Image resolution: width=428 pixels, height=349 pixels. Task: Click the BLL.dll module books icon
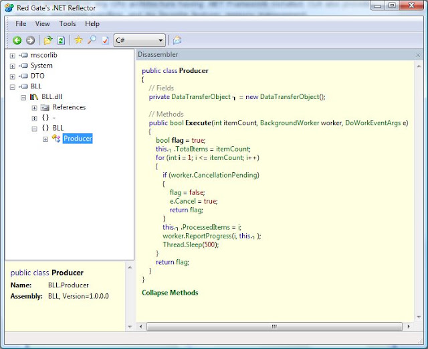click(34, 97)
